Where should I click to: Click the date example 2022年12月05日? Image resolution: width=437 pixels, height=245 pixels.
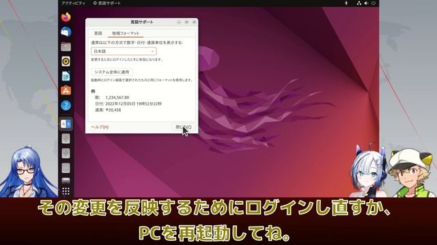coord(120,103)
